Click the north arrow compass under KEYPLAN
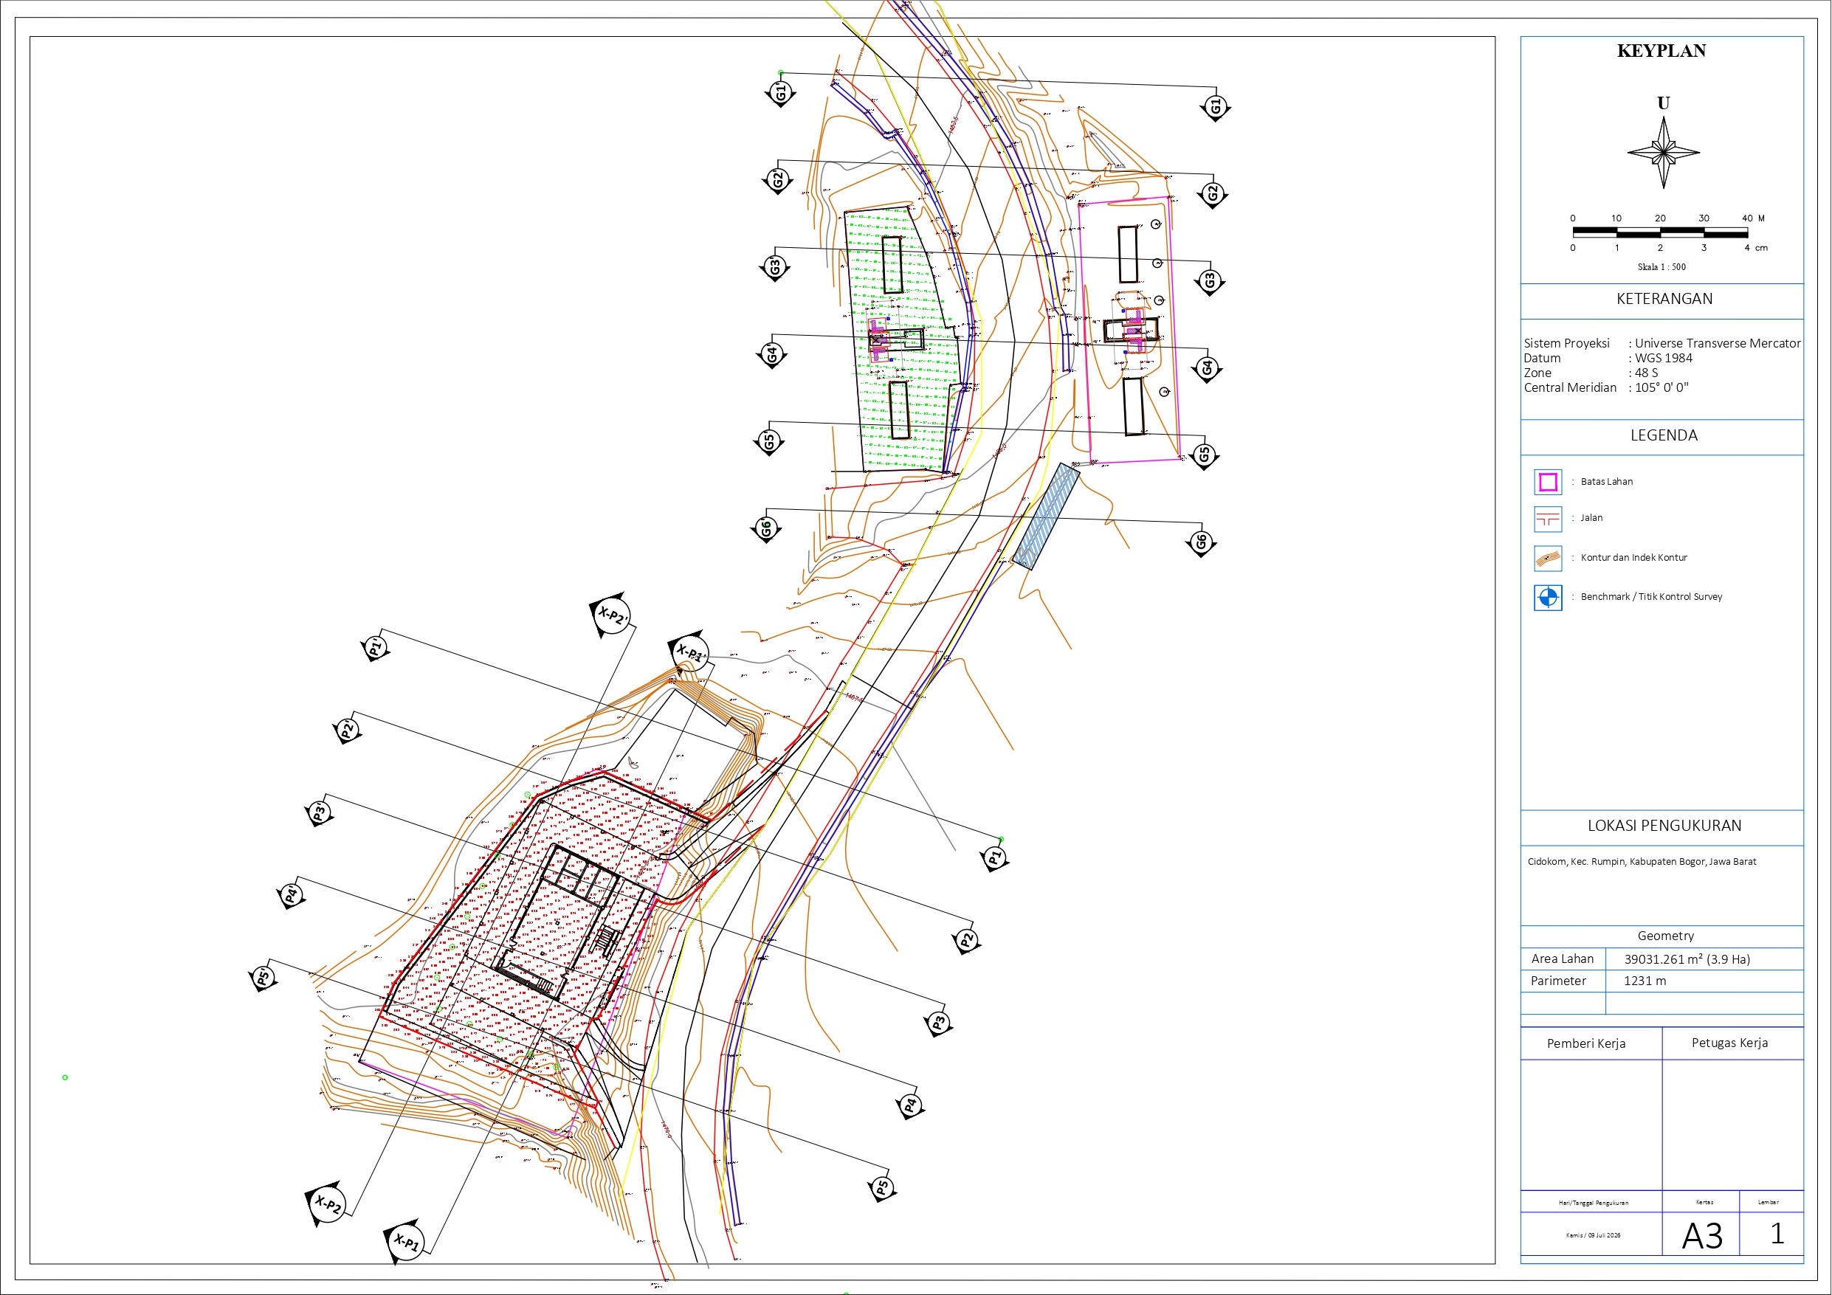 (x=1663, y=153)
